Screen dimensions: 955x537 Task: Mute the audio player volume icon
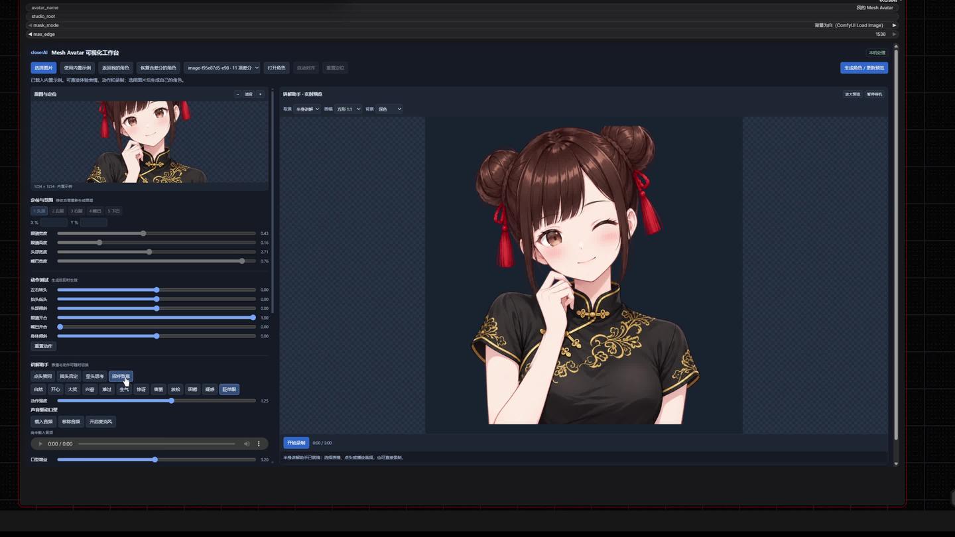pyautogui.click(x=247, y=444)
